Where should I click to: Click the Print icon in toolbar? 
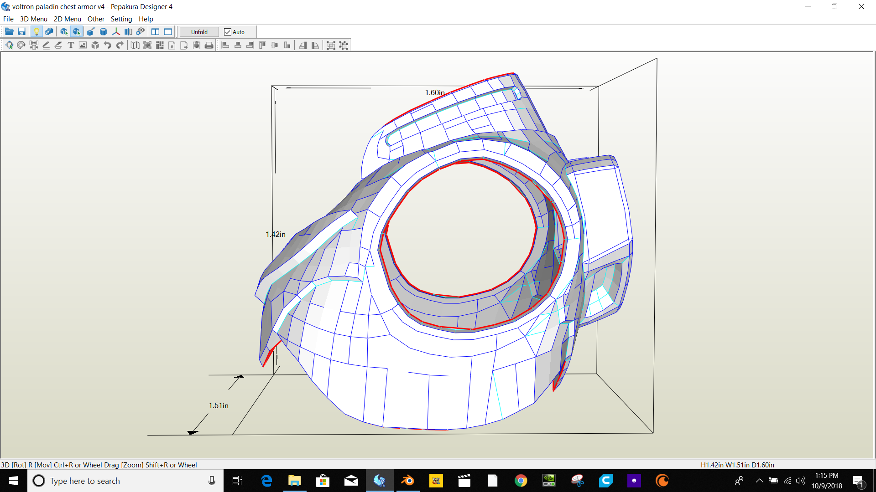(x=209, y=45)
